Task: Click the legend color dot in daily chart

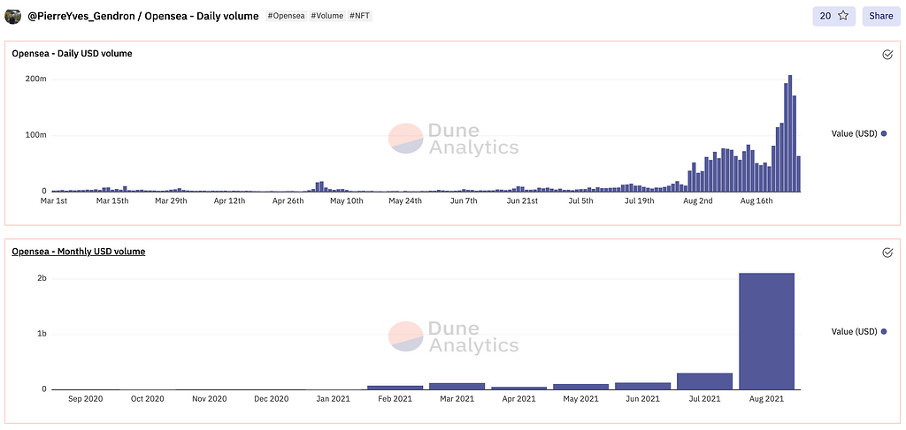Action: (883, 133)
